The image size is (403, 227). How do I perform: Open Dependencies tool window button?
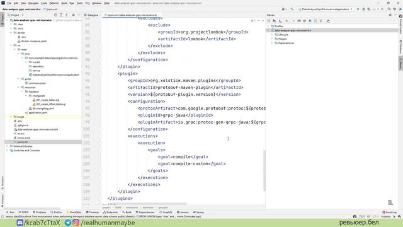pos(145,212)
